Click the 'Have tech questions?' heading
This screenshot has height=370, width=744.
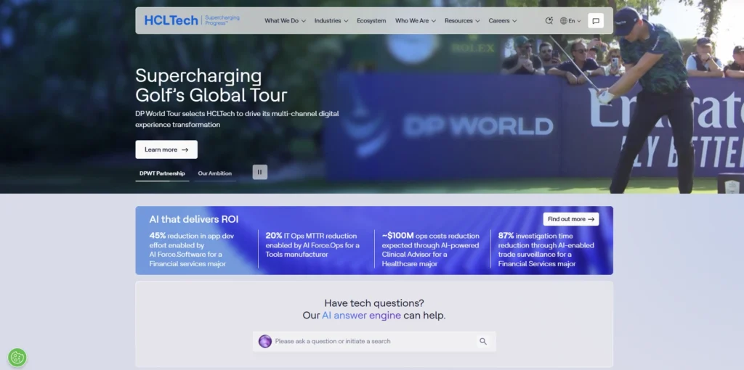[x=374, y=303]
